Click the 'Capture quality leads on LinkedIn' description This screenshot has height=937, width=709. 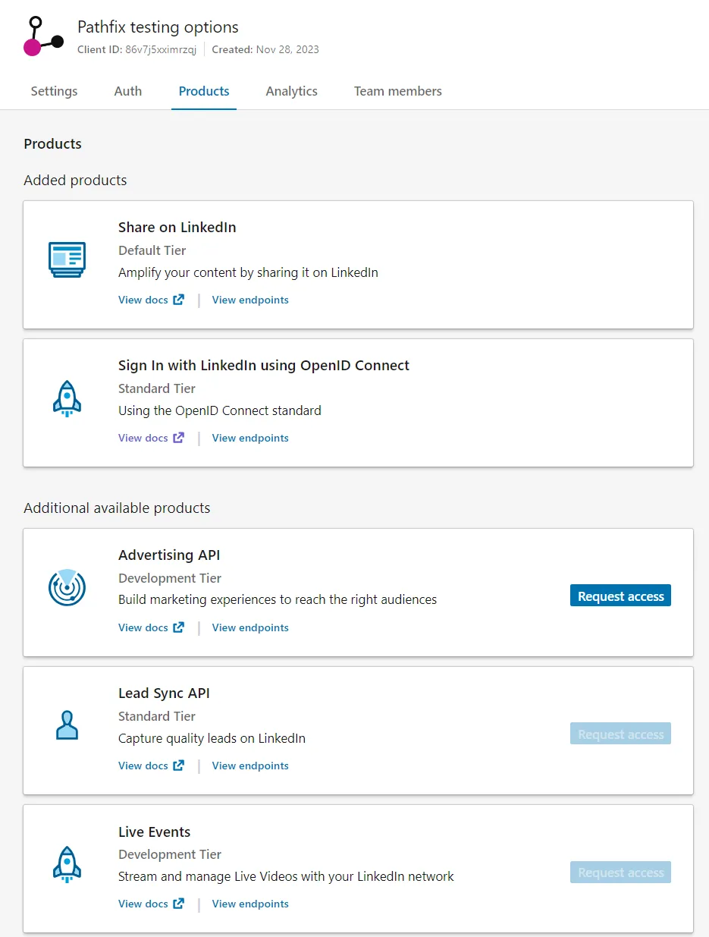coord(212,738)
